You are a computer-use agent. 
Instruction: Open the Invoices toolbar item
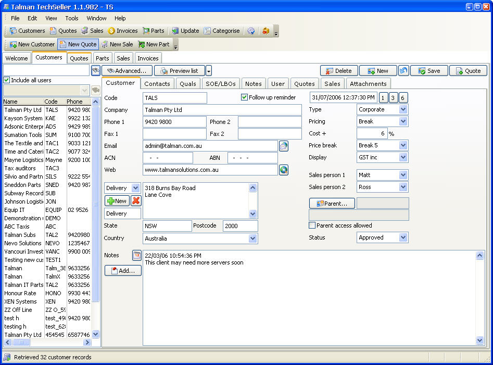click(x=123, y=31)
